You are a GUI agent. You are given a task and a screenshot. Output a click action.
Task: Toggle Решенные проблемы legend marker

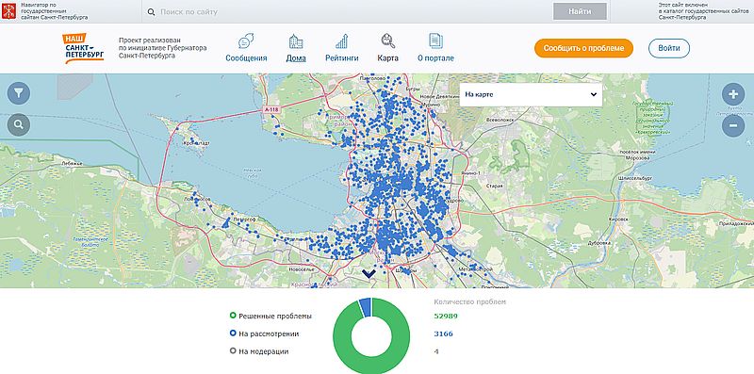[x=233, y=316]
